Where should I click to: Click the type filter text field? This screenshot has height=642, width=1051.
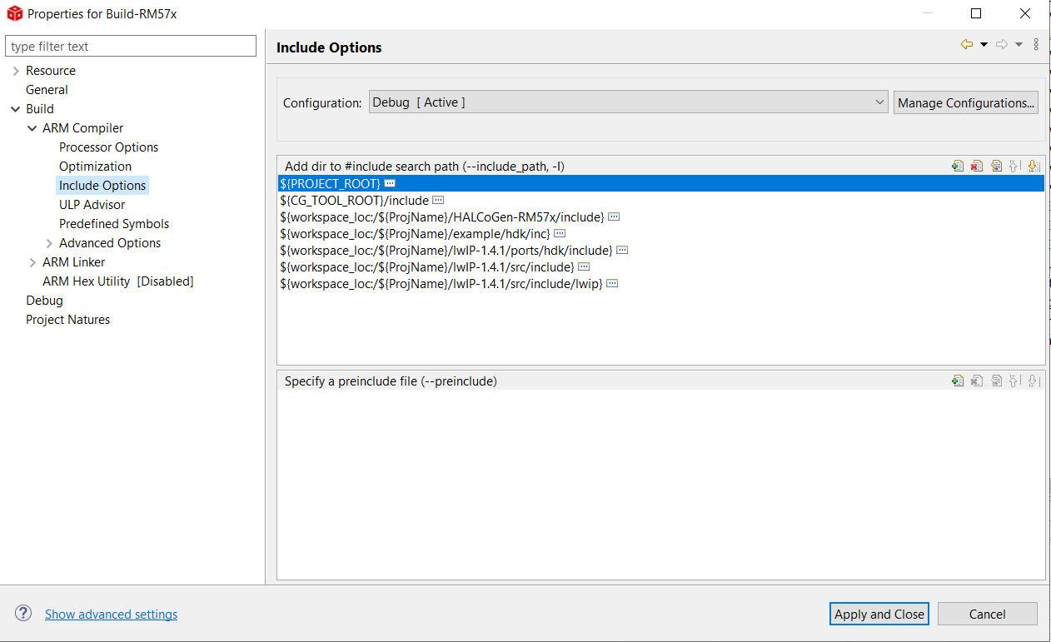(131, 46)
